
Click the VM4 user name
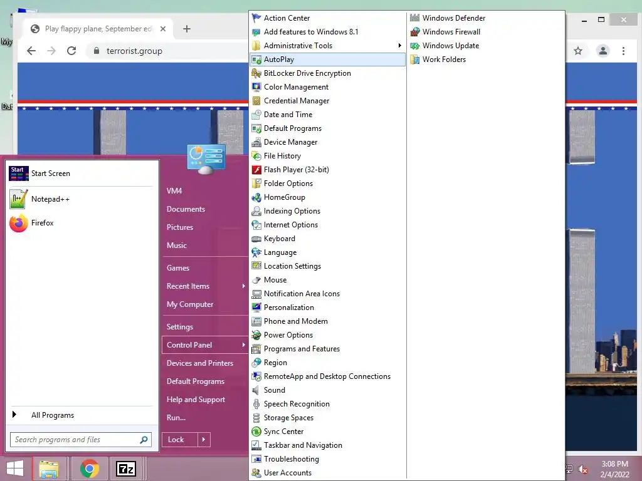tap(174, 191)
